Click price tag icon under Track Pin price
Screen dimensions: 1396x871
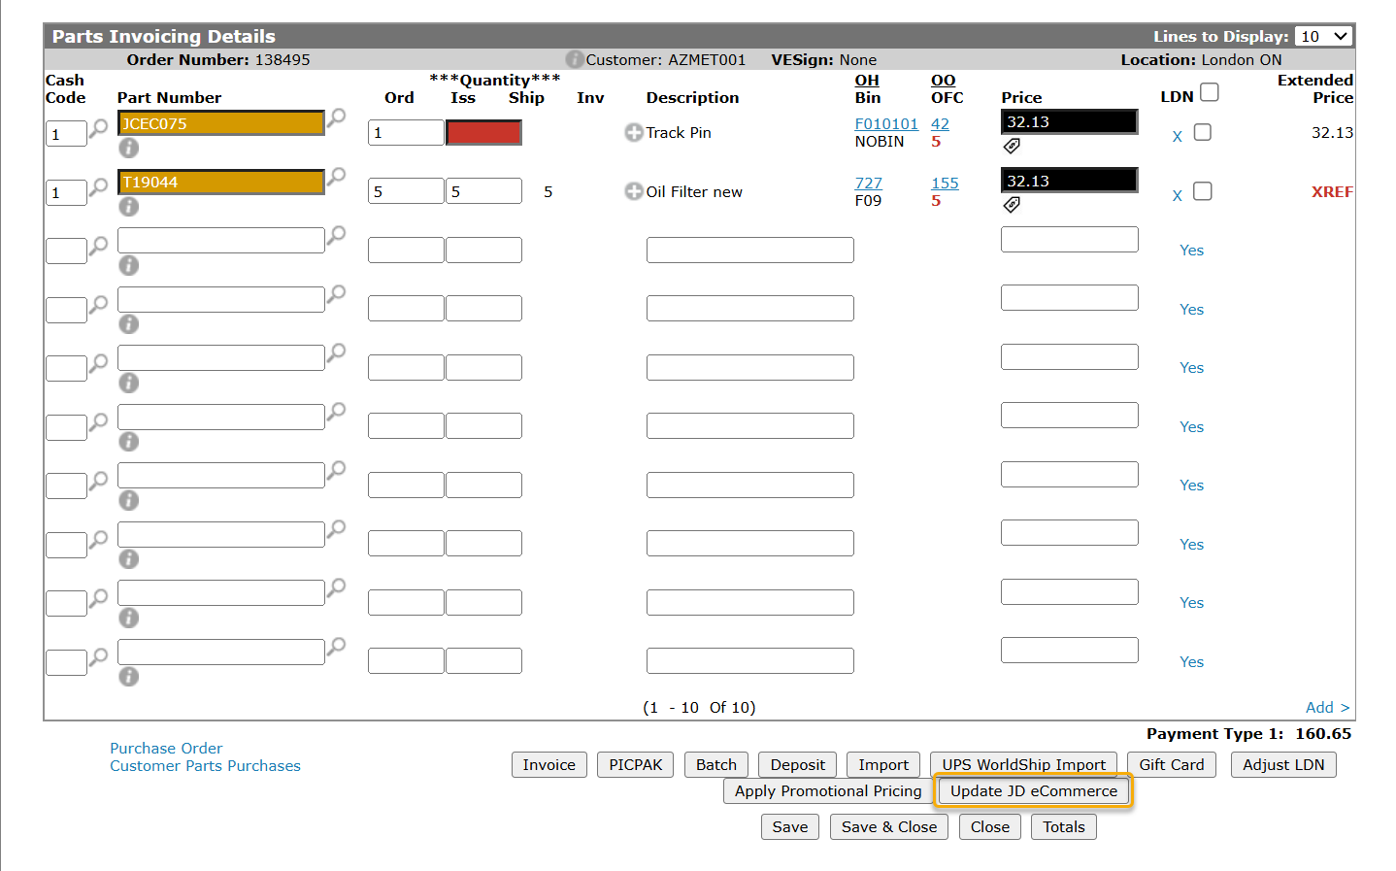coord(1012,146)
